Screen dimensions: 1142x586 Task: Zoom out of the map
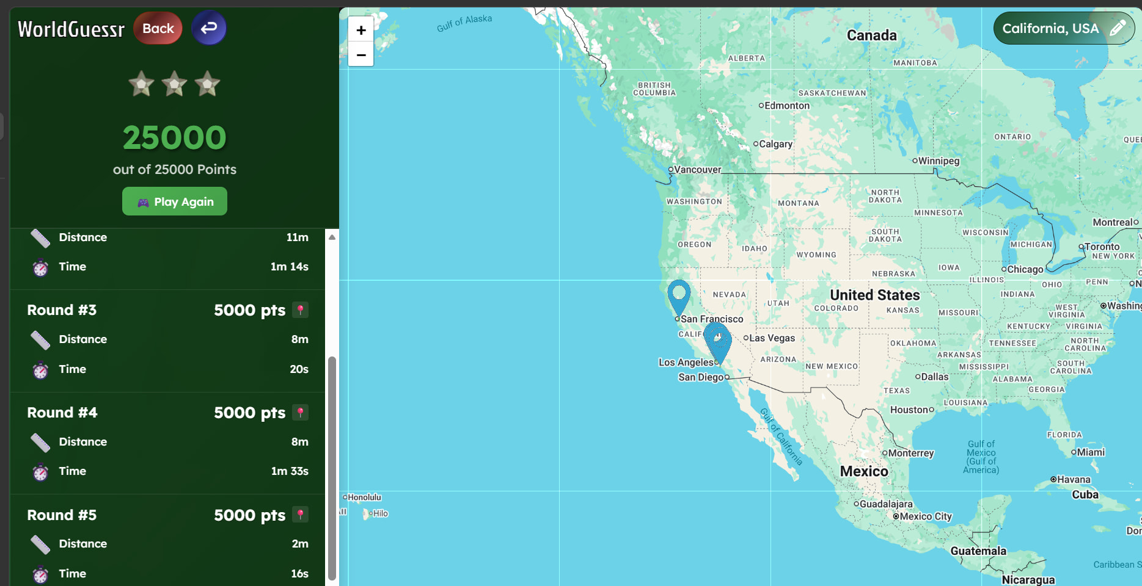[361, 55]
